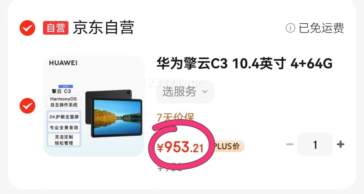Image resolution: width=364 pixels, height=194 pixels.
Task: Click the 专业全景音效 tag in image
Action: [64, 127]
